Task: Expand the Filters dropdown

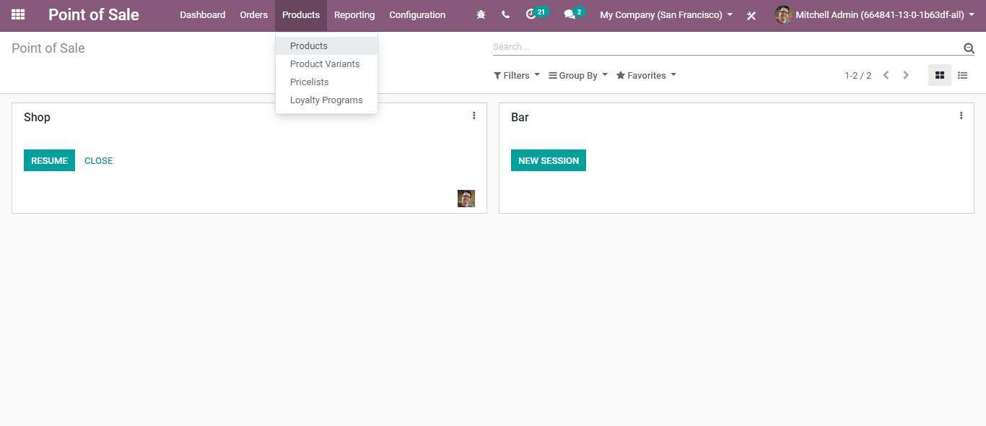Action: (x=517, y=75)
